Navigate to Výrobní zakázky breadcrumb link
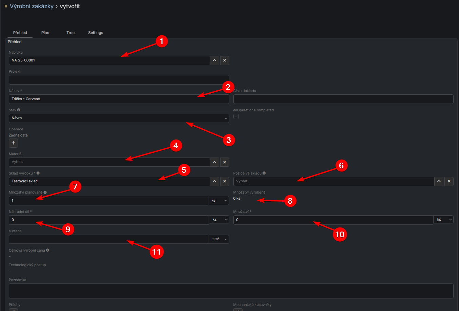This screenshot has height=311, width=459. coord(32,6)
